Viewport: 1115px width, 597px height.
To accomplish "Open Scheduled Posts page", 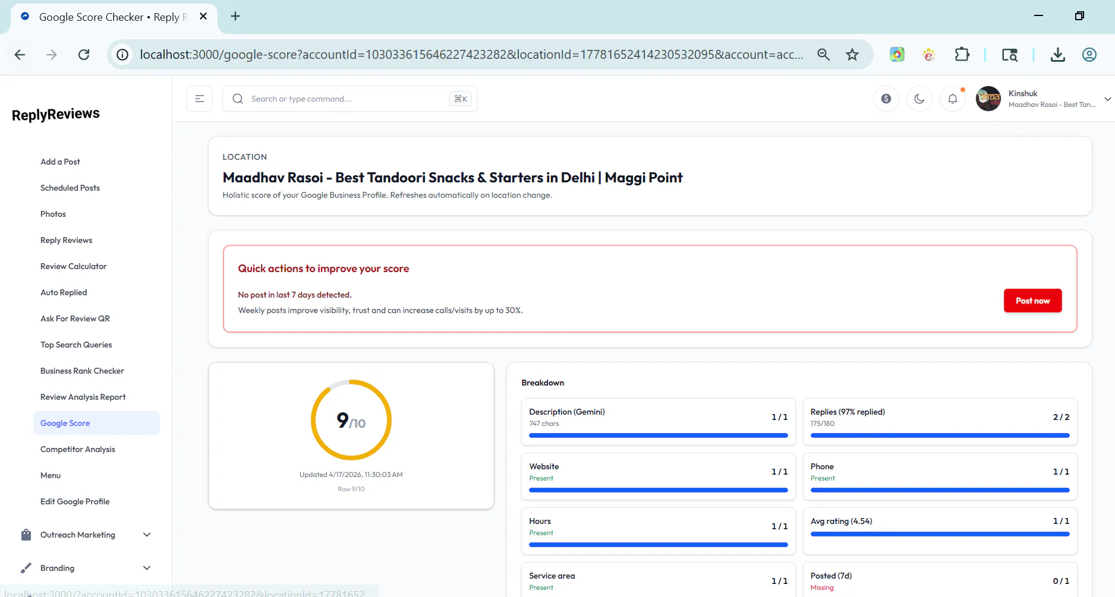I will pyautogui.click(x=70, y=188).
